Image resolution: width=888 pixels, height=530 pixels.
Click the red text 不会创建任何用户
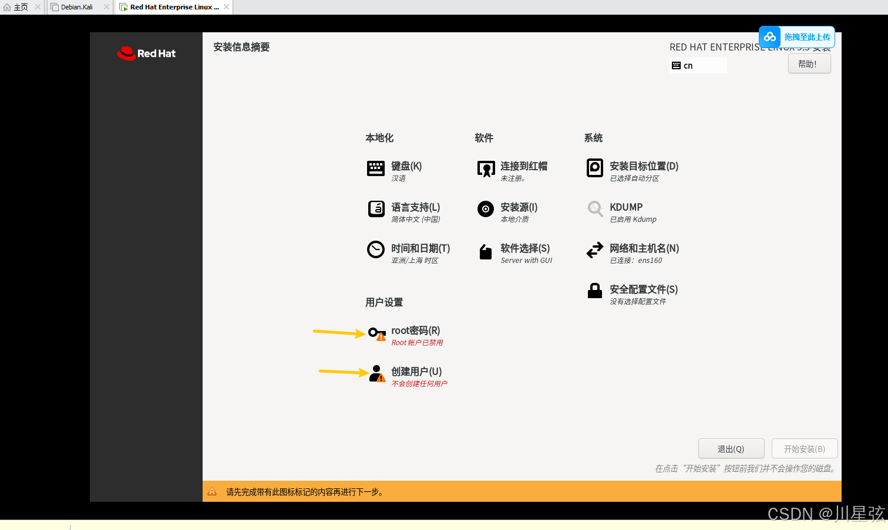coord(419,384)
